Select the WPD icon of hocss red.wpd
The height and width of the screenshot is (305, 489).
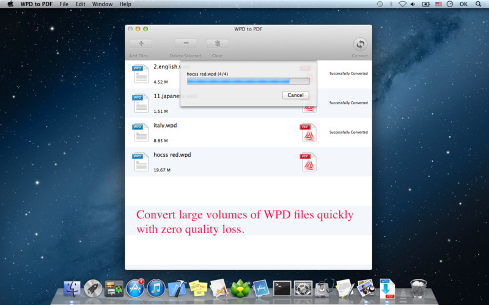click(x=141, y=162)
